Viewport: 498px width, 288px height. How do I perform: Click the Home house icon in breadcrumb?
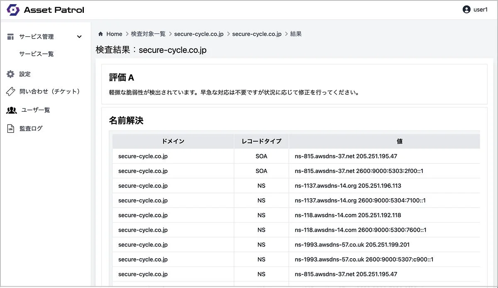coord(100,34)
